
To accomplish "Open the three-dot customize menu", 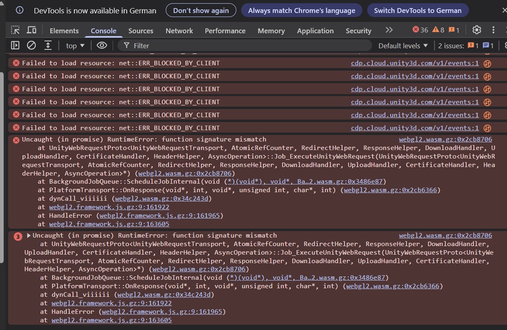I will pyautogui.click(x=493, y=30).
